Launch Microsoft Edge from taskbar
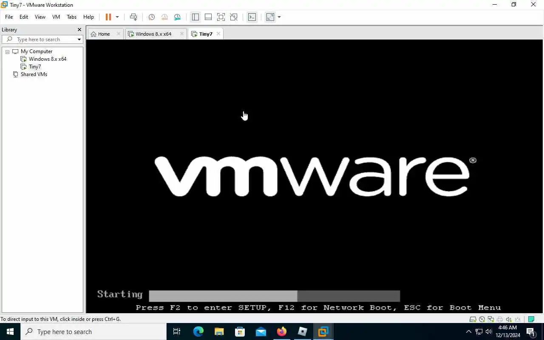 coord(198,331)
